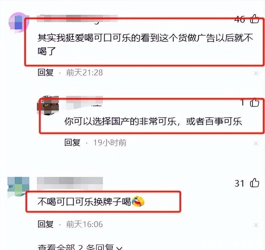Open blurred username above 不喝可口可乐 comment
The width and height of the screenshot is (265, 250).
(70, 183)
